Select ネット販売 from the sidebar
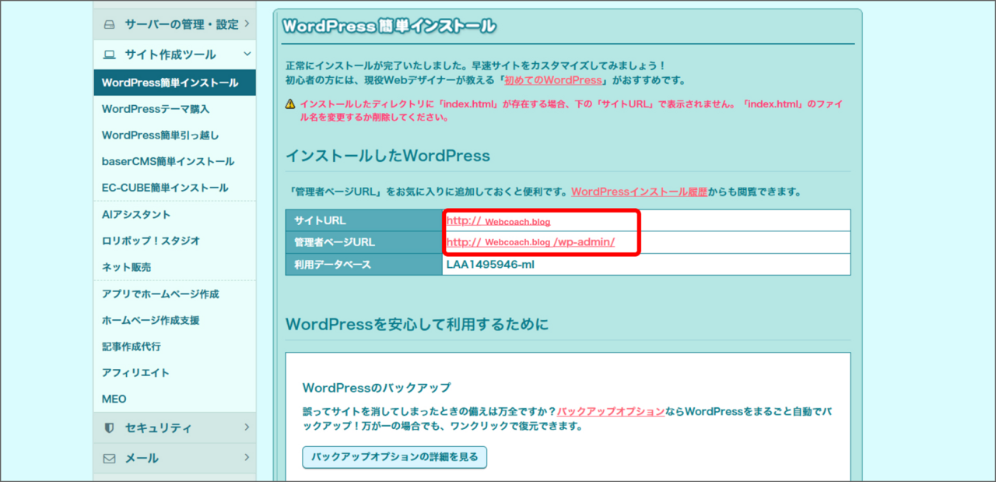Screen dimensions: 996x482 click(x=128, y=267)
